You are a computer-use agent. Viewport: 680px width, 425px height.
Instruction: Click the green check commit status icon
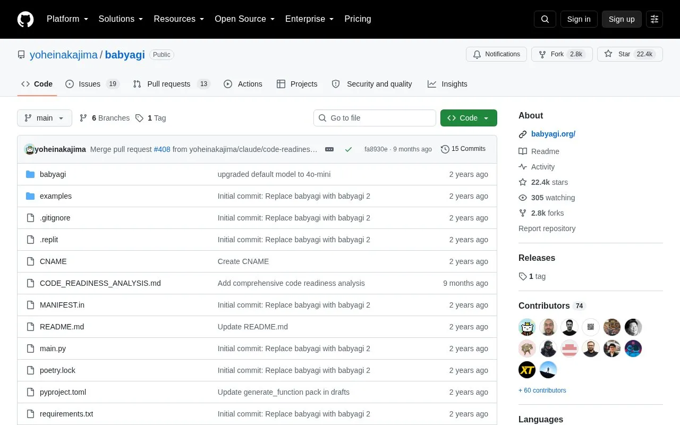(348, 149)
